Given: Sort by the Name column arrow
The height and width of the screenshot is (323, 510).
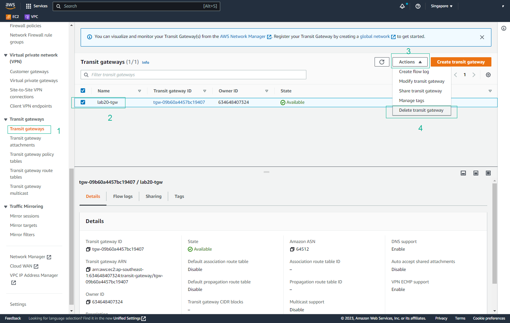Looking at the screenshot, I should point(140,91).
